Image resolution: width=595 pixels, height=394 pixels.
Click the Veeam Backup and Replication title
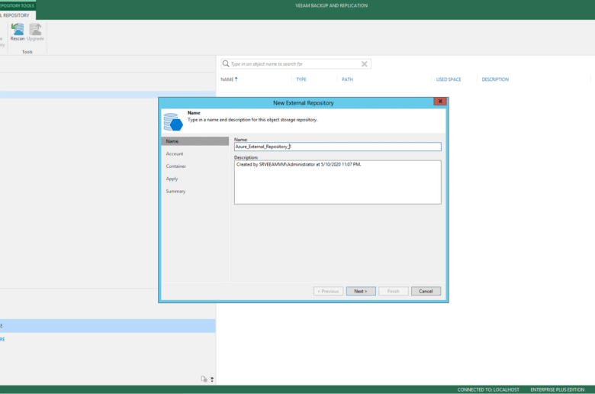331,5
